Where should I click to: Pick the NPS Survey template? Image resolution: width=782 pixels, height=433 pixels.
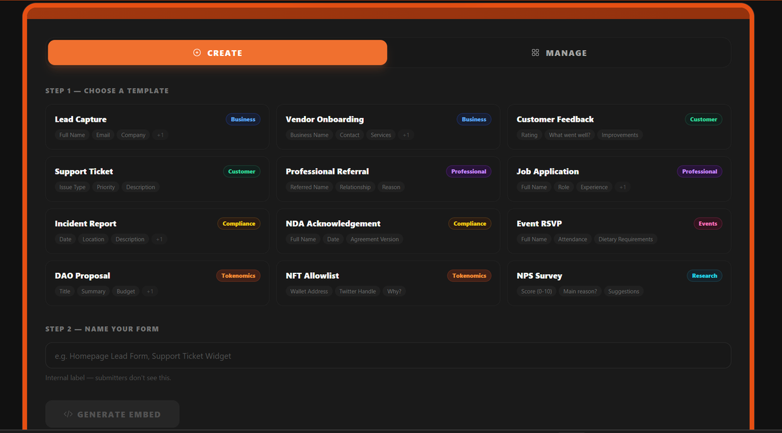[x=619, y=283]
